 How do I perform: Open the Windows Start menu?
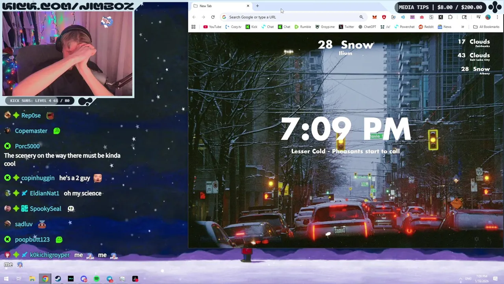[x=6, y=279]
